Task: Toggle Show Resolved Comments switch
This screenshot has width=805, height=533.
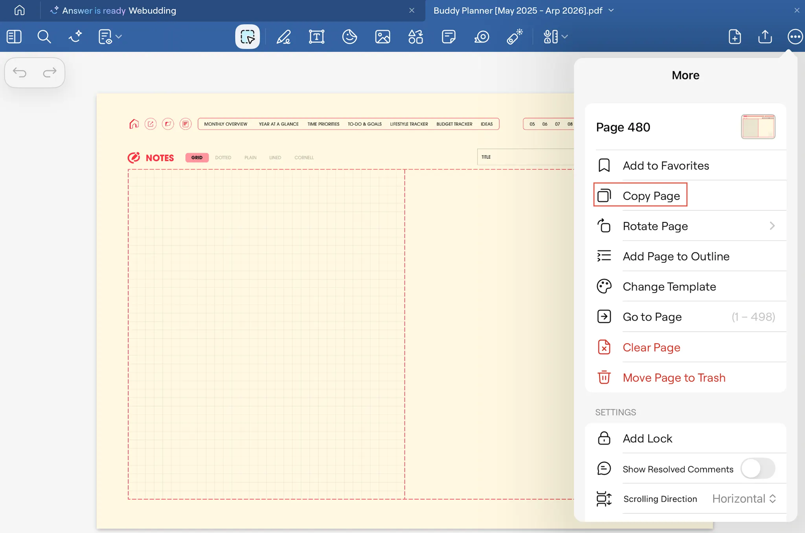Action: pos(757,469)
